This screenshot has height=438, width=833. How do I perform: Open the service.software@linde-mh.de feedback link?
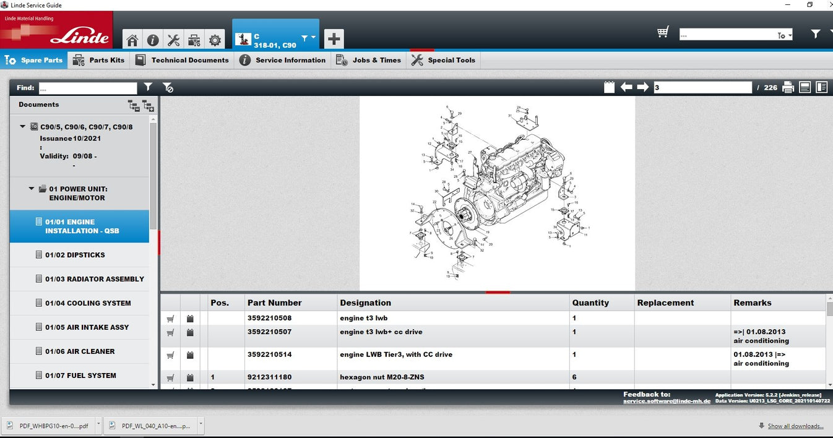tap(666, 400)
